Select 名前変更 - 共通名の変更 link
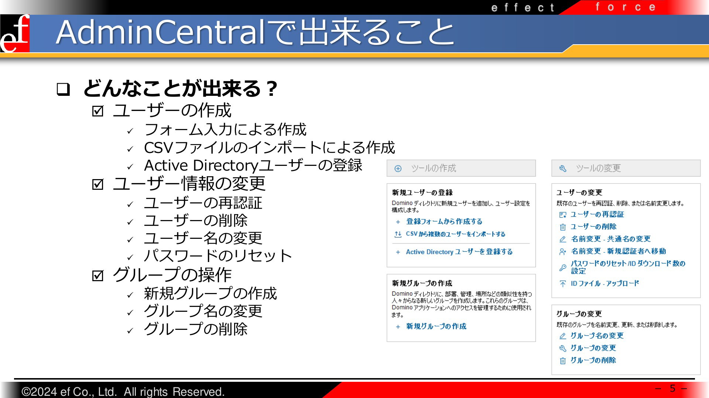The height and width of the screenshot is (398, 709). tap(611, 239)
